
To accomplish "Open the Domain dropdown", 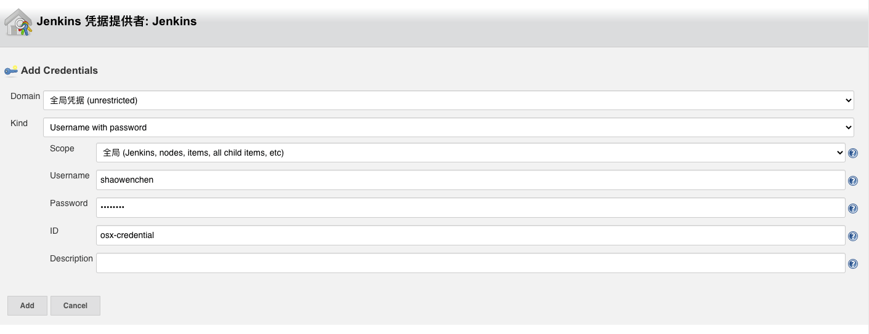I will click(x=448, y=100).
